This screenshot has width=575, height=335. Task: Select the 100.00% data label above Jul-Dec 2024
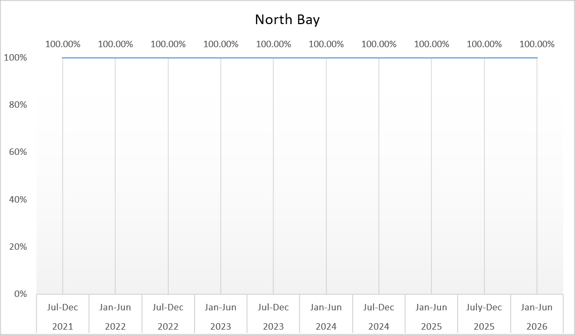pyautogui.click(x=379, y=44)
